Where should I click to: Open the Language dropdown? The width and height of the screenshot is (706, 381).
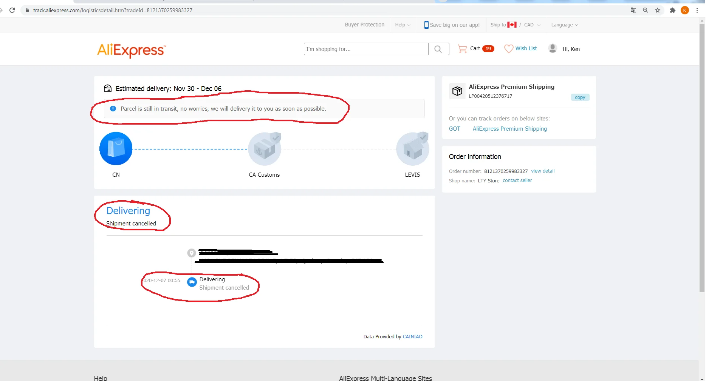(x=565, y=25)
